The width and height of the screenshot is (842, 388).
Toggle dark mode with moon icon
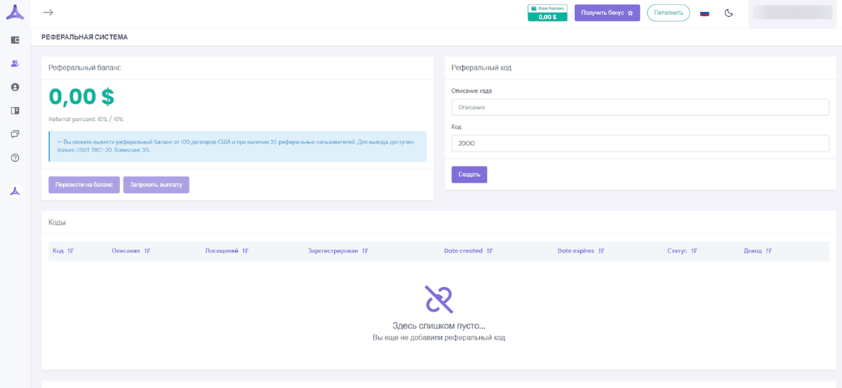click(x=729, y=13)
